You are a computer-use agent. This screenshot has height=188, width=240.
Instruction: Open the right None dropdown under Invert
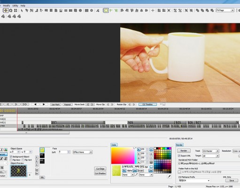tap(146, 174)
